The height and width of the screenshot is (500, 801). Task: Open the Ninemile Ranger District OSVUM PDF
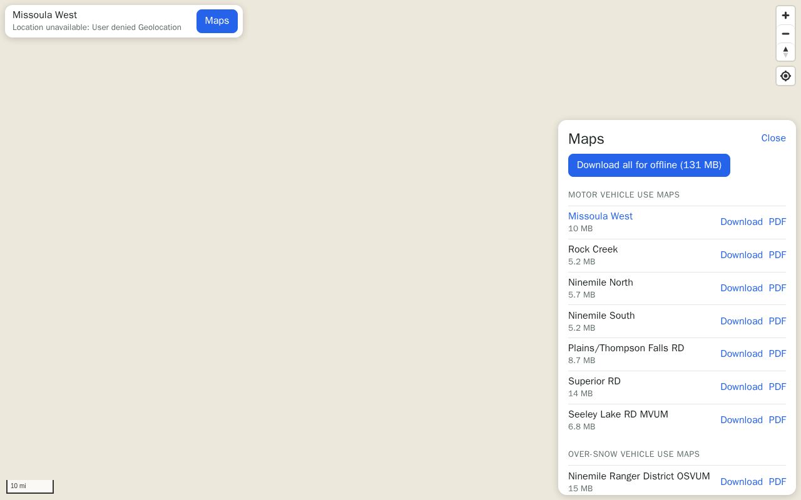coord(777,482)
